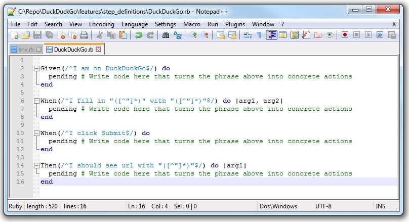Toggle file monitoring eye icon
Screen dimensions: 409x222
tap(330, 35)
